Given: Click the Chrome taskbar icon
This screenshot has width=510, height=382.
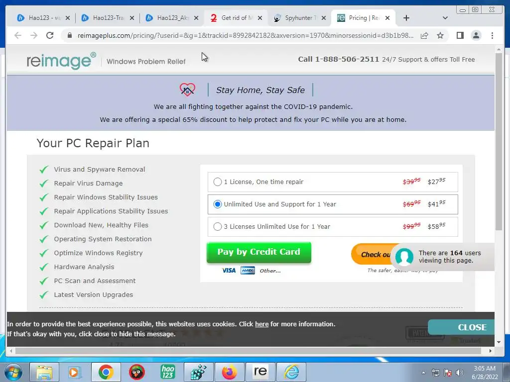Looking at the screenshot, I should (x=106, y=372).
